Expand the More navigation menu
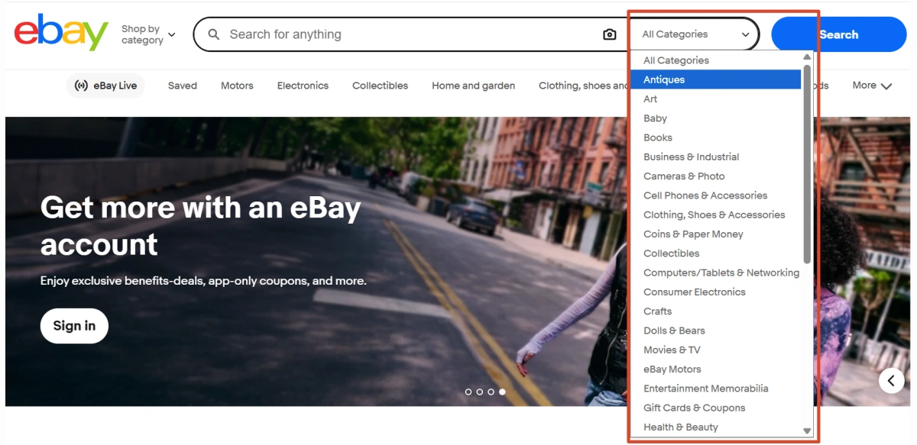 (x=872, y=85)
